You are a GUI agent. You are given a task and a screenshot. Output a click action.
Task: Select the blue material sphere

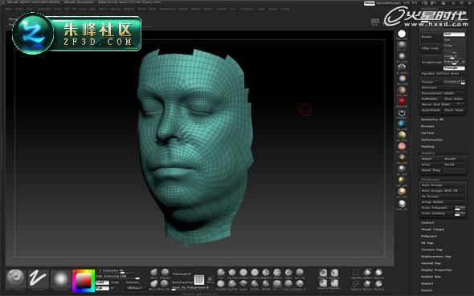click(402, 124)
